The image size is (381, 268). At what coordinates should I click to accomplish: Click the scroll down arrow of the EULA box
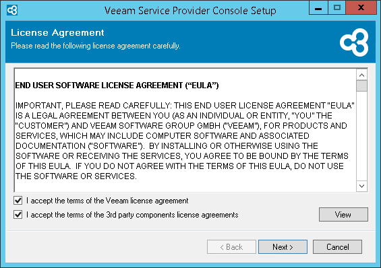[x=361, y=186]
